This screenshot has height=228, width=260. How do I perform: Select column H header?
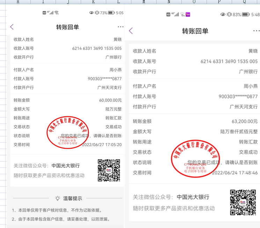point(18,2)
